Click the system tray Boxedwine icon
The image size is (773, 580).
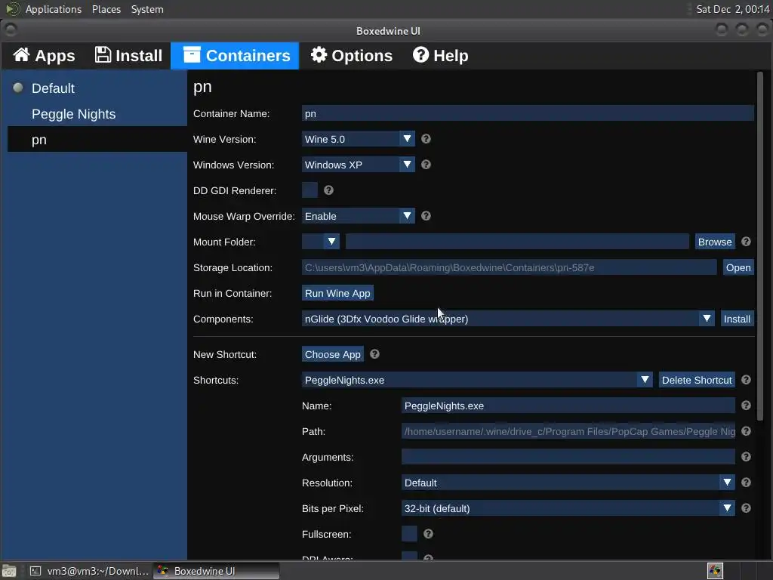coord(715,571)
